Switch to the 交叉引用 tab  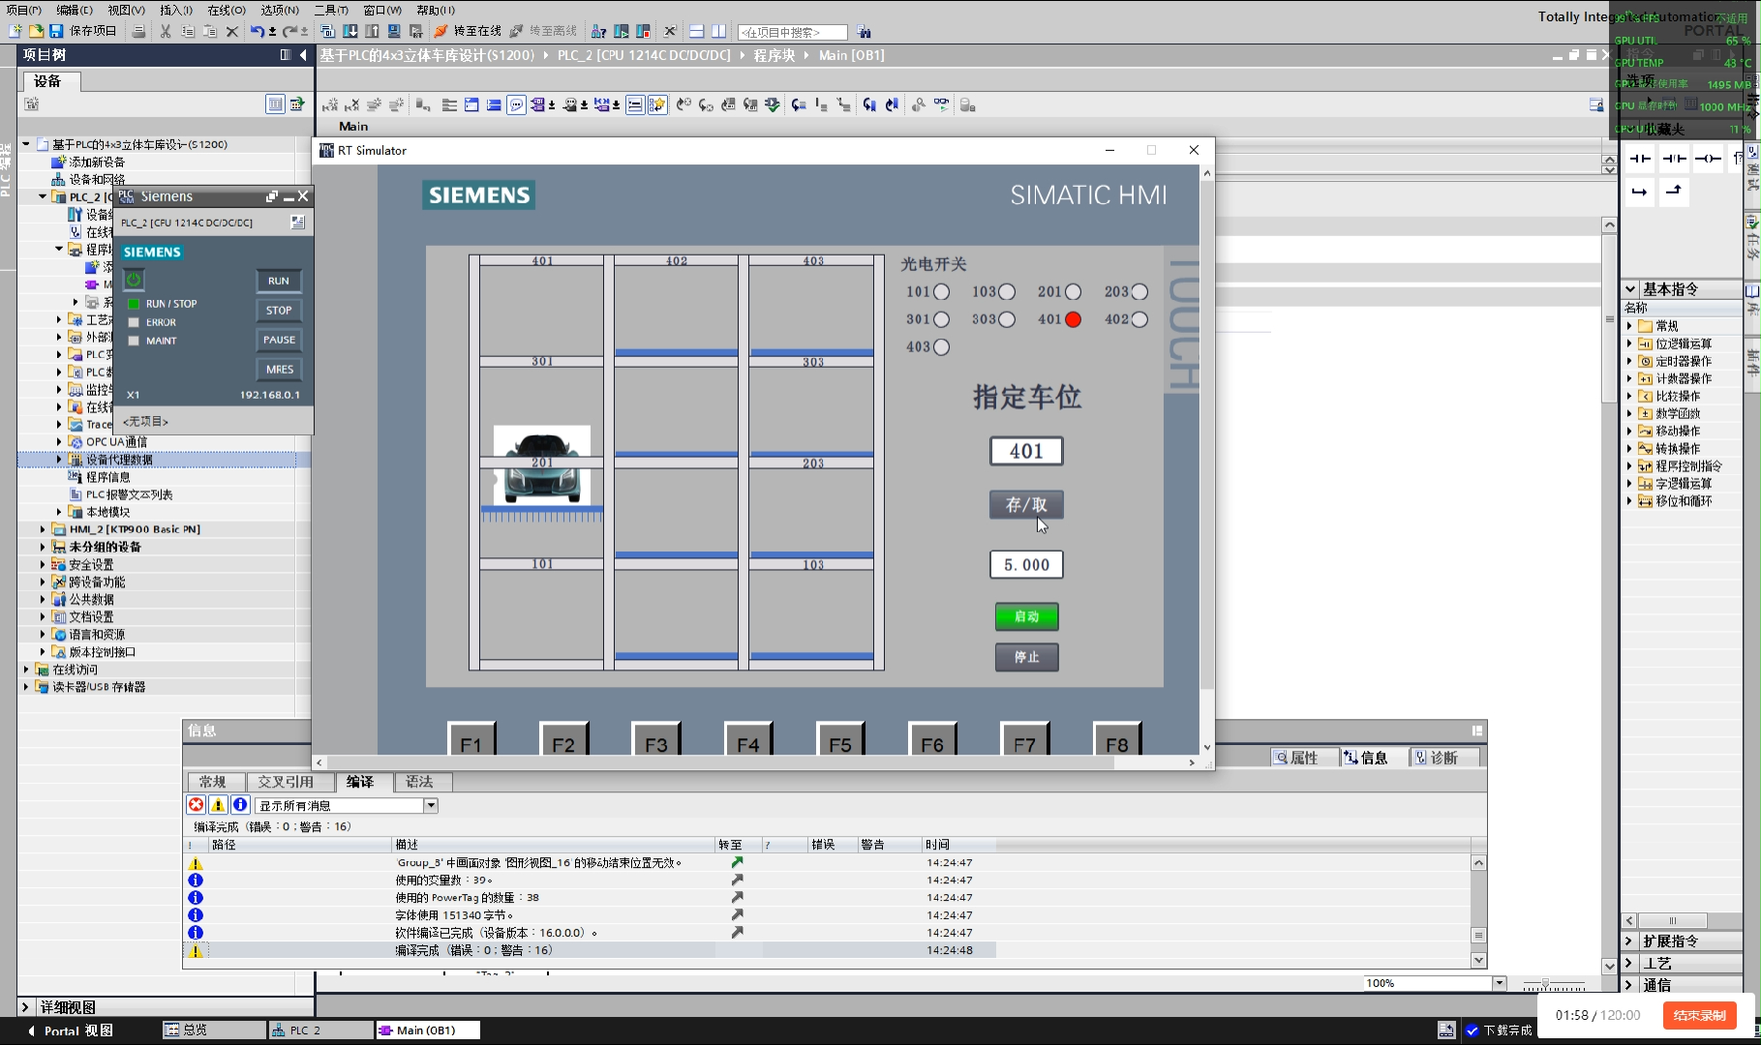[286, 782]
